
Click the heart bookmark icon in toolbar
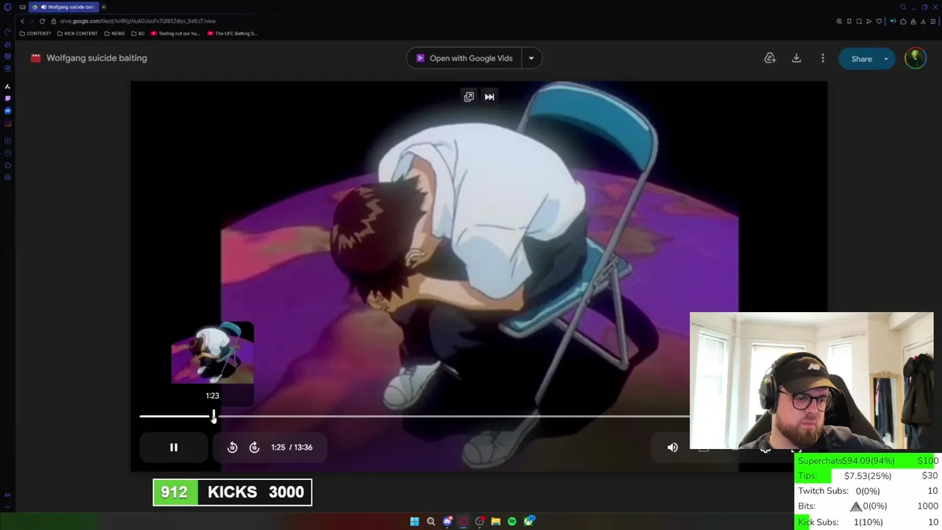(879, 21)
